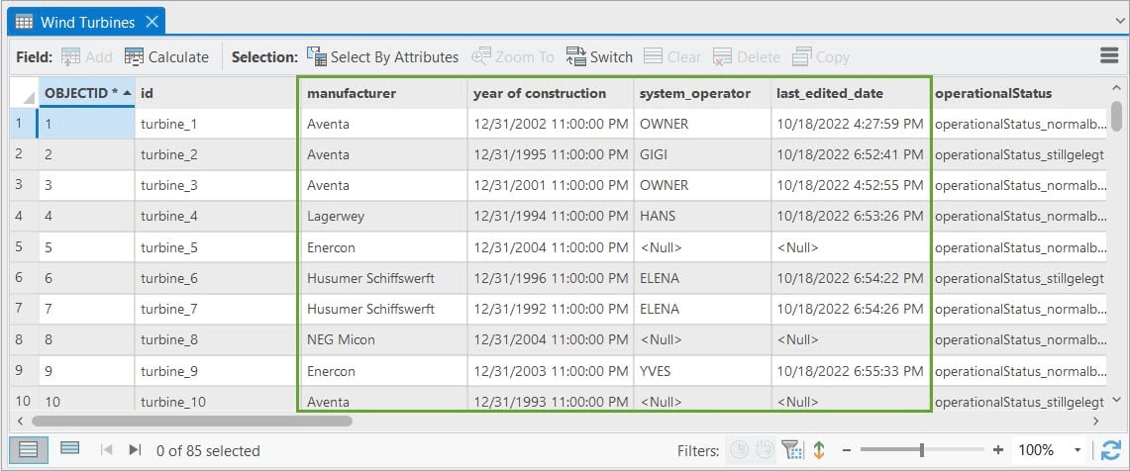The height and width of the screenshot is (471, 1130).
Task: Click the horizontal scrollbar thumb
Action: coord(192,421)
